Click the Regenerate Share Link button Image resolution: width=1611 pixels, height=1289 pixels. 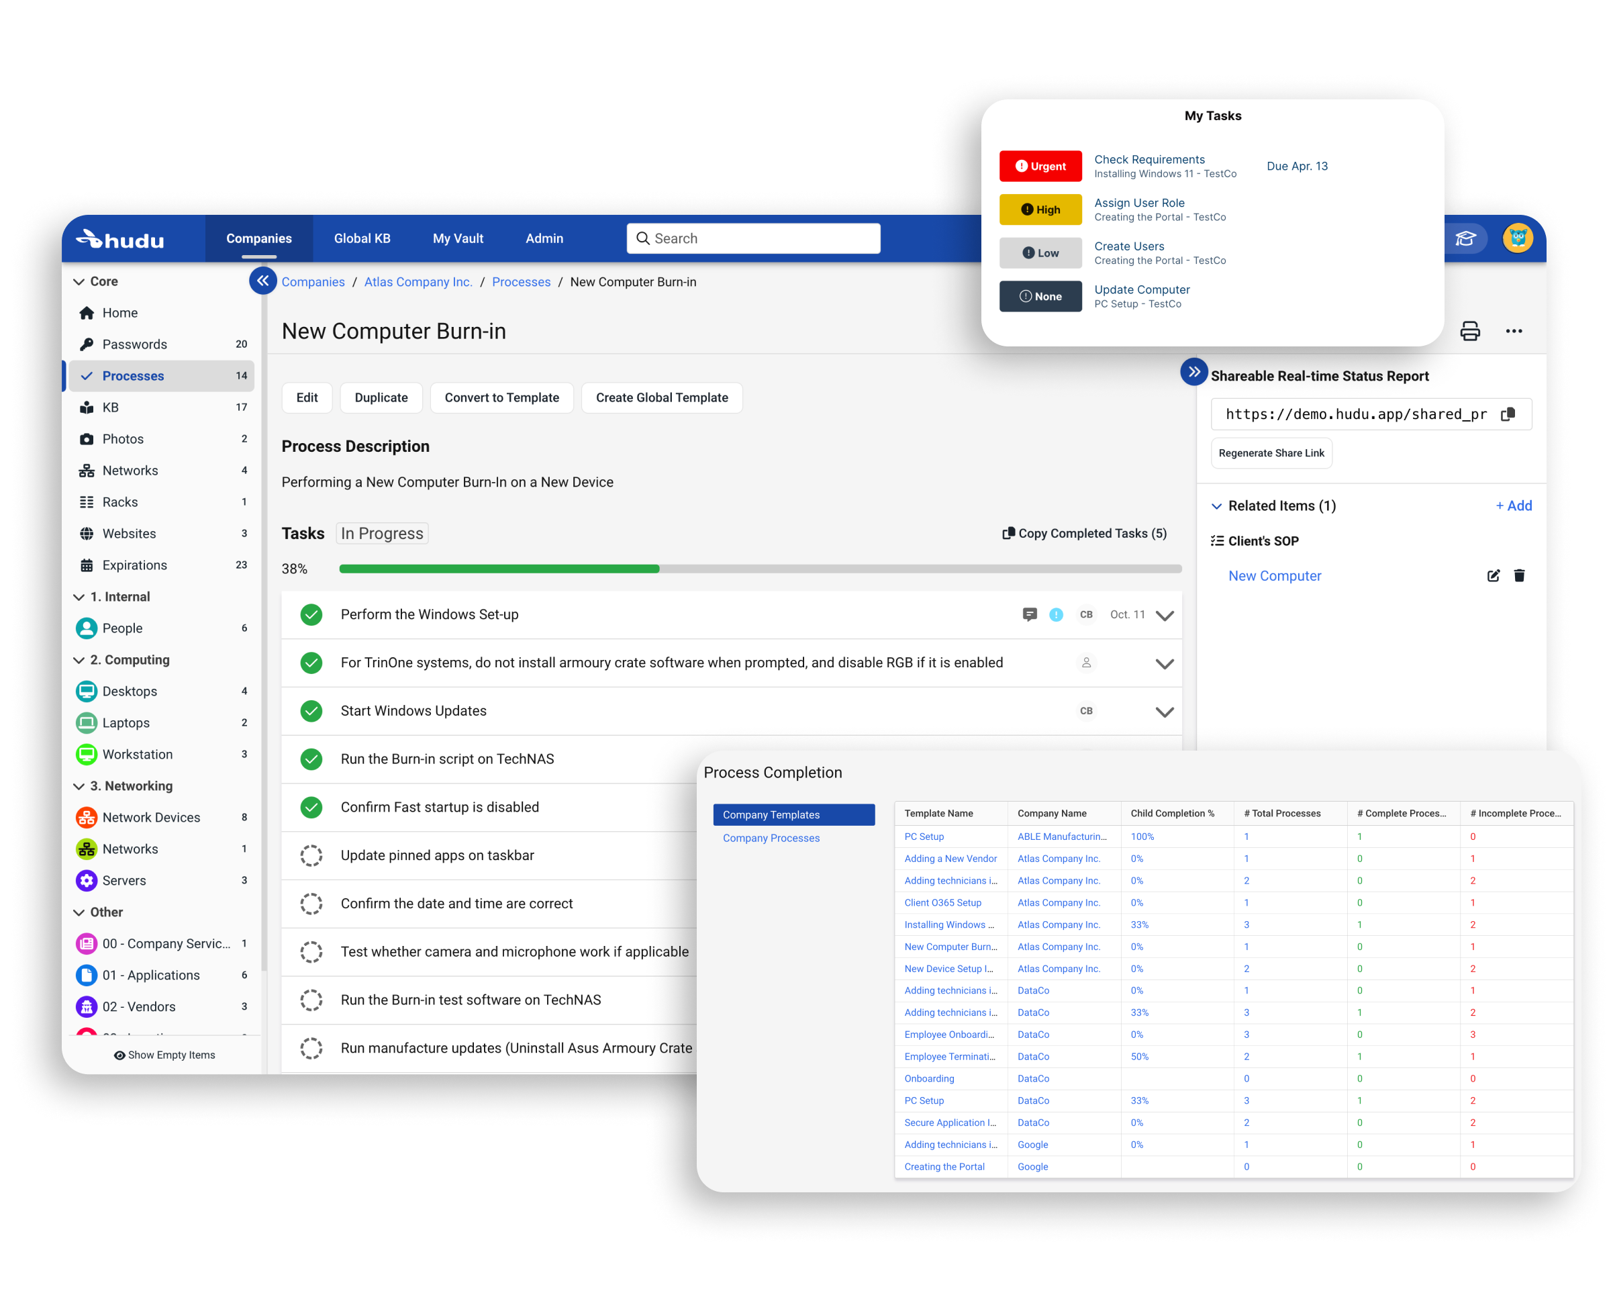(x=1271, y=453)
